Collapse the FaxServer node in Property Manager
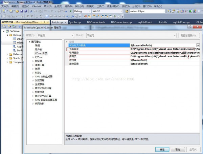 [4, 31]
